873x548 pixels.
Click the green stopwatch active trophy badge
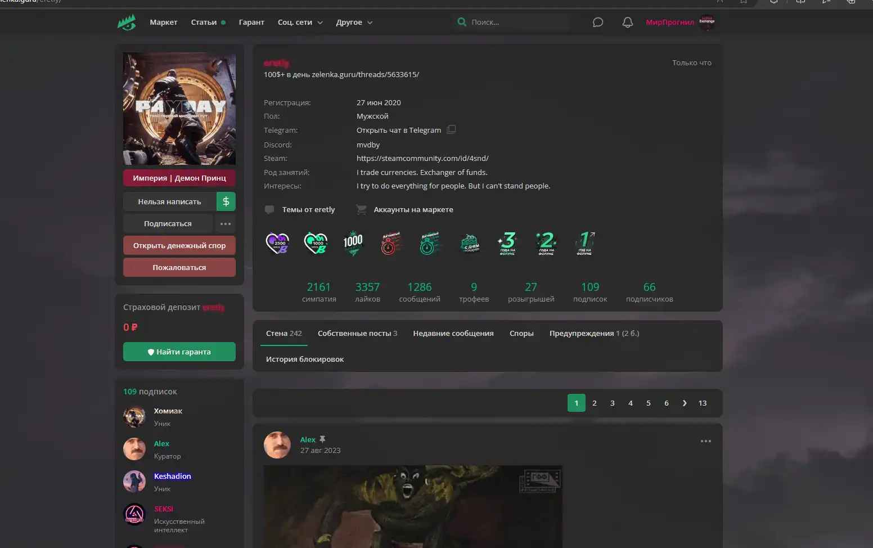coord(430,243)
